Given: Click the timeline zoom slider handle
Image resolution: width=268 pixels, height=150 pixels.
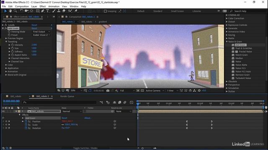Looking at the screenshot, I should click(x=142, y=148).
